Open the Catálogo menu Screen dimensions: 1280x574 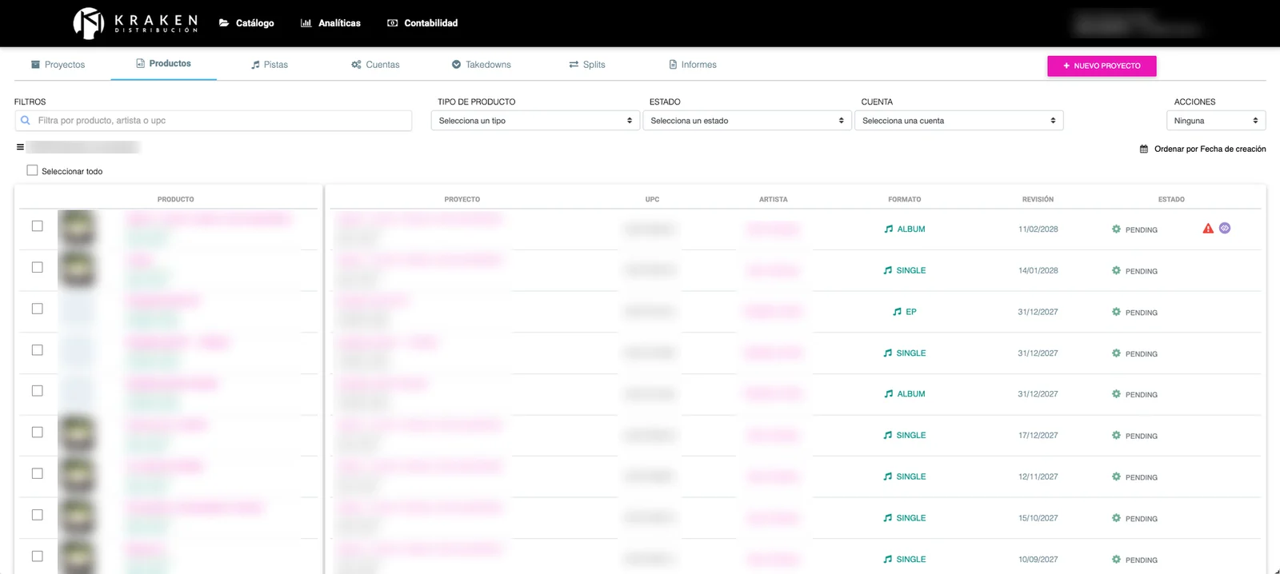(x=246, y=23)
